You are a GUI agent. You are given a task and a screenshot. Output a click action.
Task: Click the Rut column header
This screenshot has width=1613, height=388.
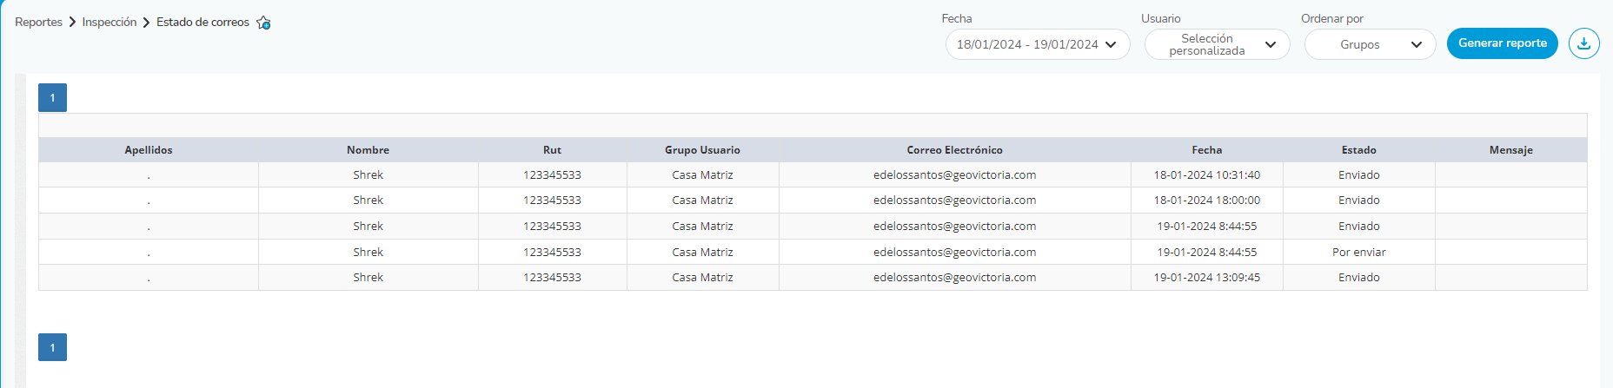click(x=552, y=150)
